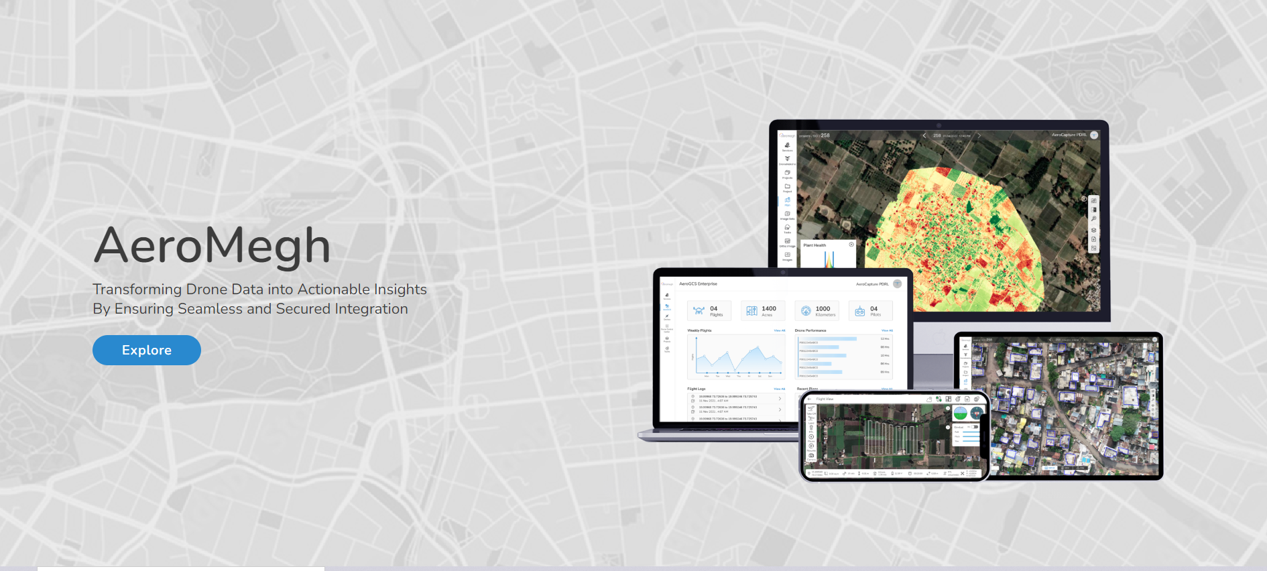Click the remote controller icon on Pilots card
1267x571 pixels.
point(860,311)
